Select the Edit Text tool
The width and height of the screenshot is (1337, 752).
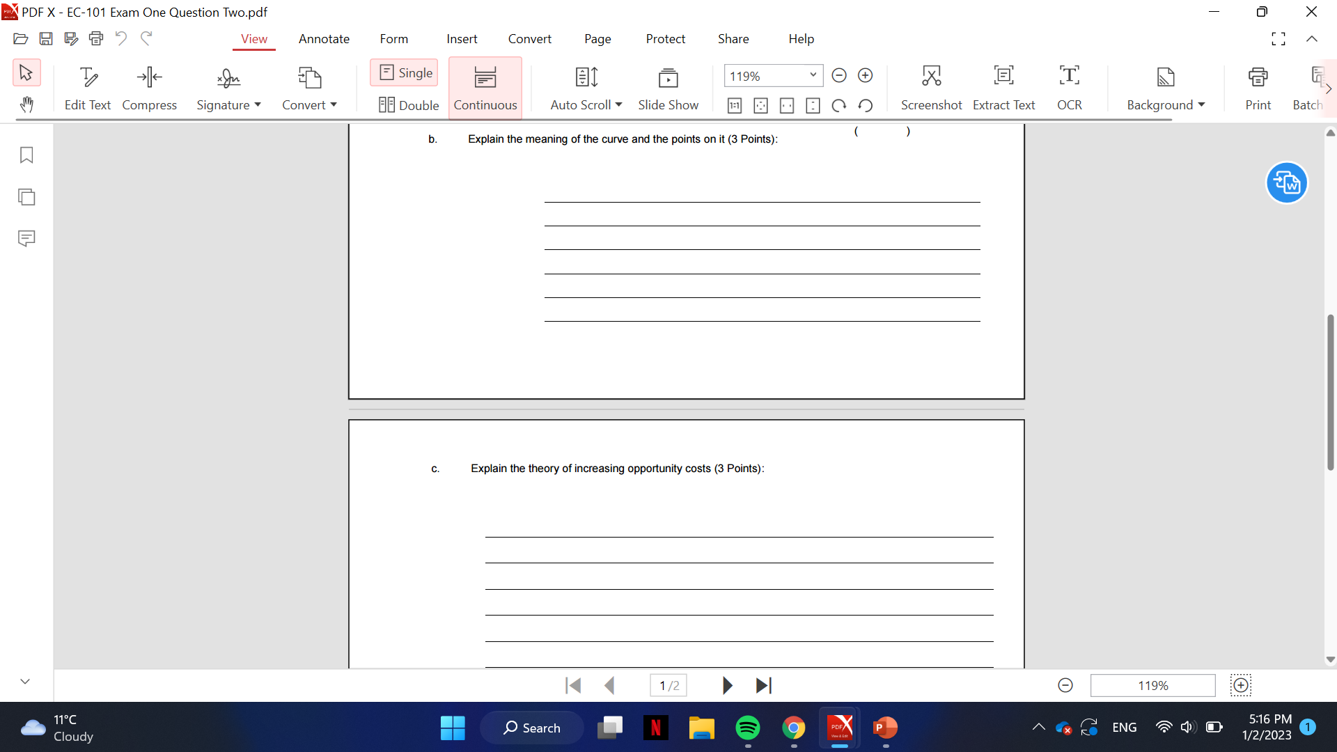87,87
